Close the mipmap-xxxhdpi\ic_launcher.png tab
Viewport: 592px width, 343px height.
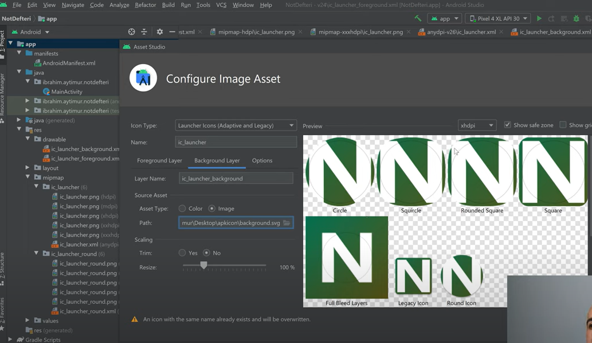(x=409, y=32)
